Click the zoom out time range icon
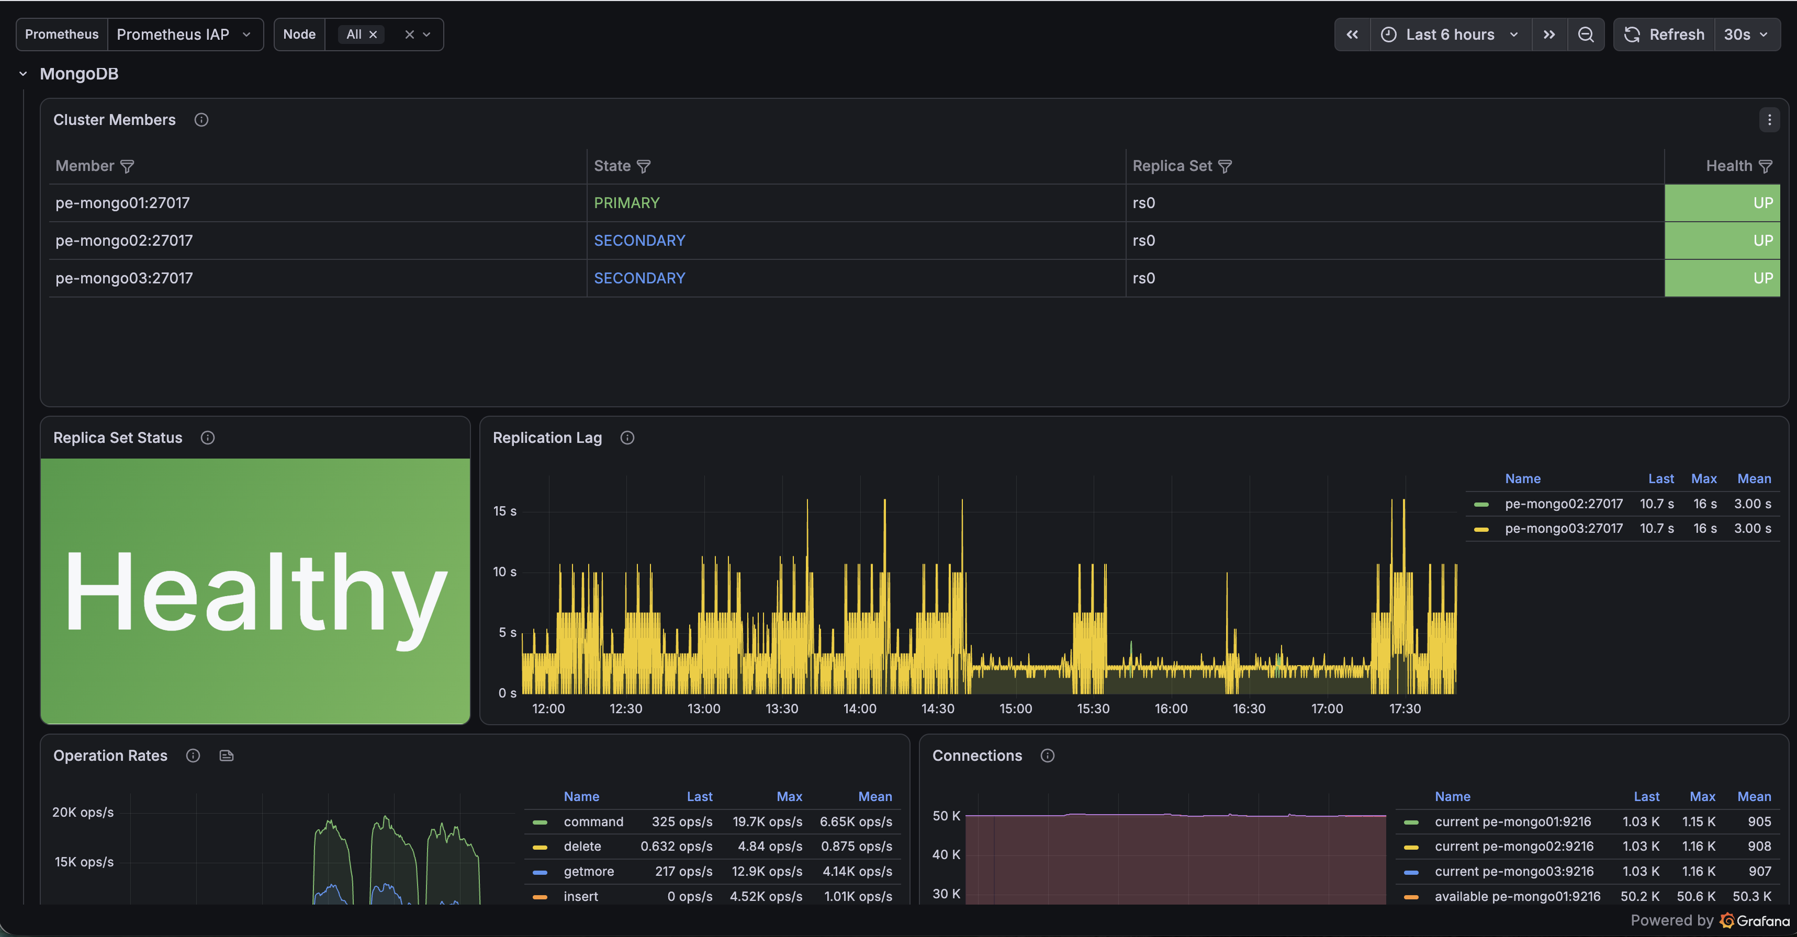Screen dimensions: 1797x937 coord(1586,34)
